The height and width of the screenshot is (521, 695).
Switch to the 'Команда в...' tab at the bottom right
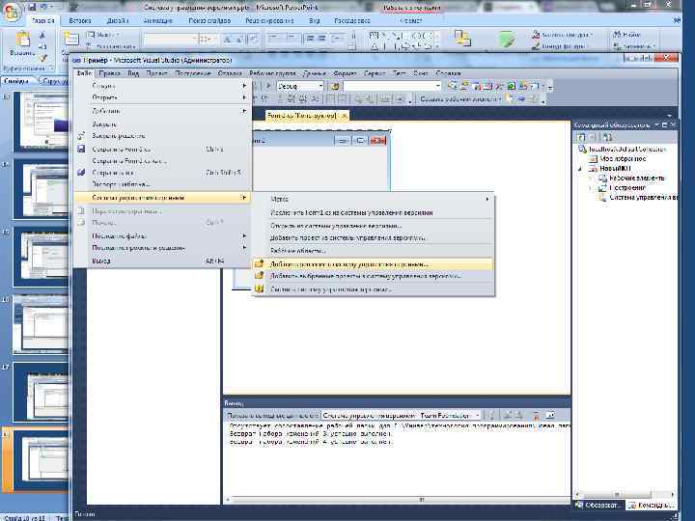(652, 505)
